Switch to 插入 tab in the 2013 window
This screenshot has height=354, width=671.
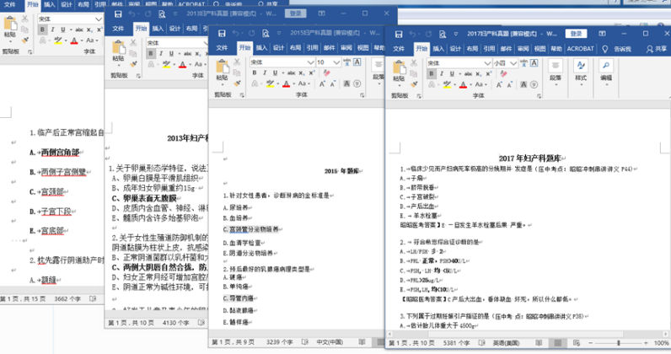pyautogui.click(x=159, y=28)
